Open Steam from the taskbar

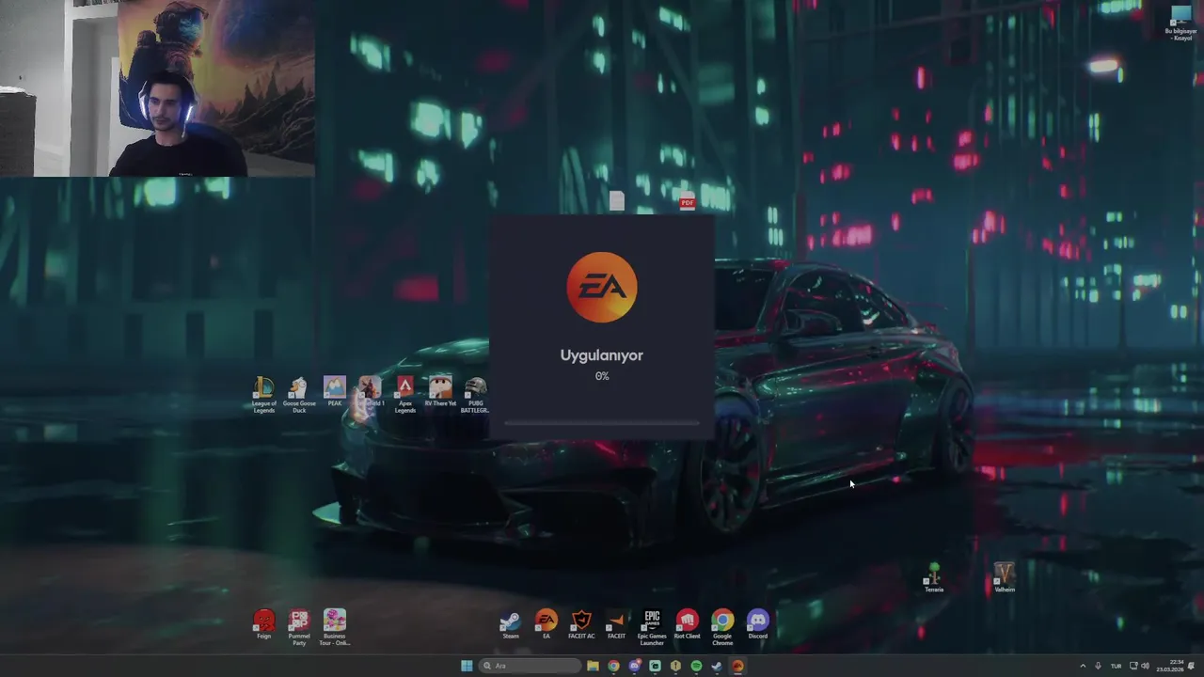click(717, 666)
